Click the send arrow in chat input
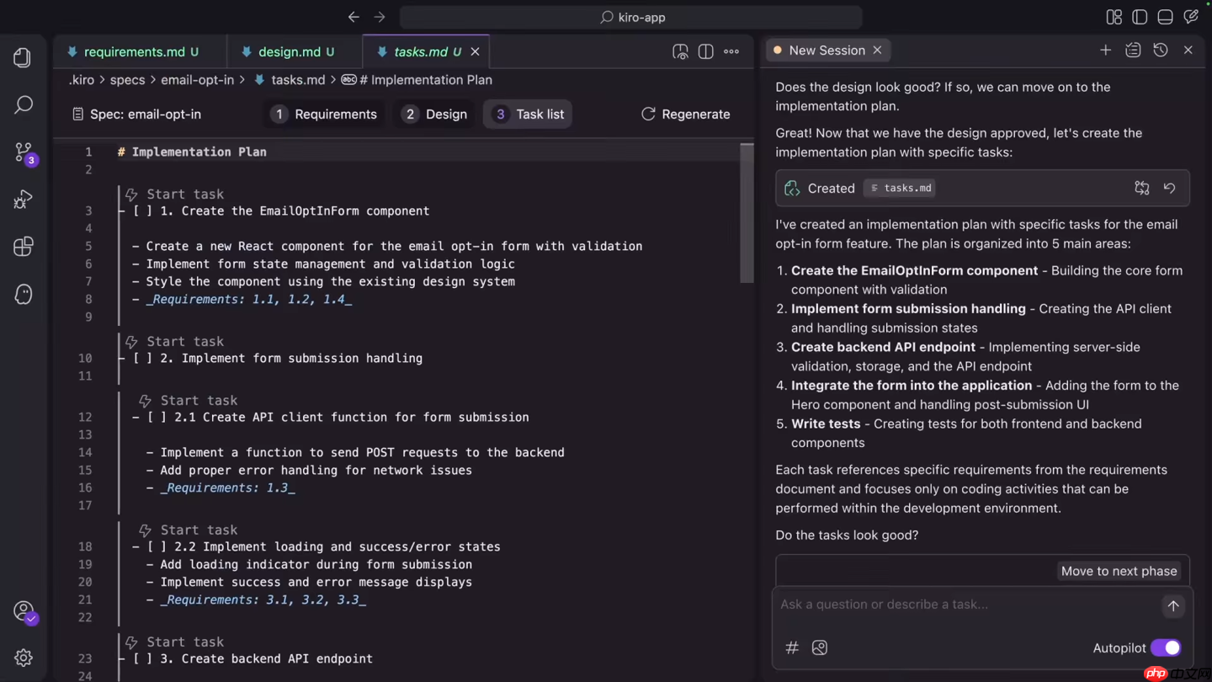 [1172, 605]
